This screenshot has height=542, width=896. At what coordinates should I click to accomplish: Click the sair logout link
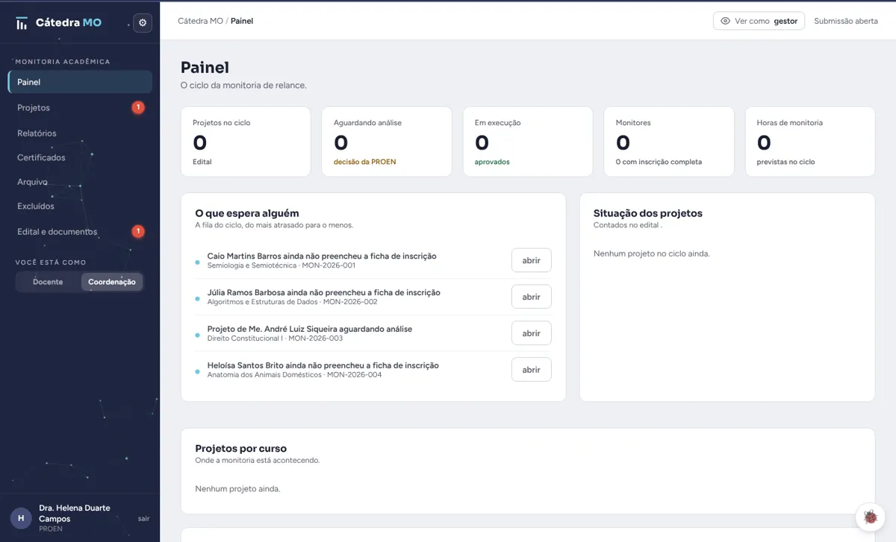point(144,519)
